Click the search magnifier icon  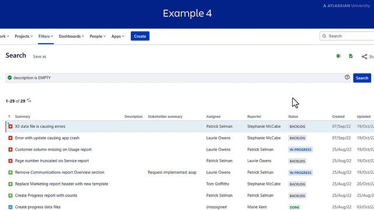(324, 36)
